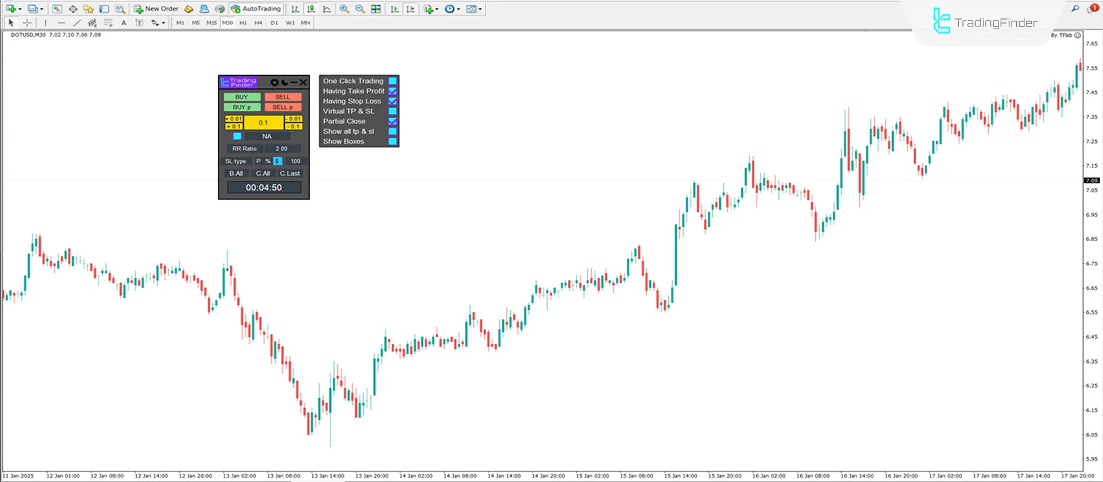Select the text label tool
This screenshot has height=482, width=1103.
(124, 23)
